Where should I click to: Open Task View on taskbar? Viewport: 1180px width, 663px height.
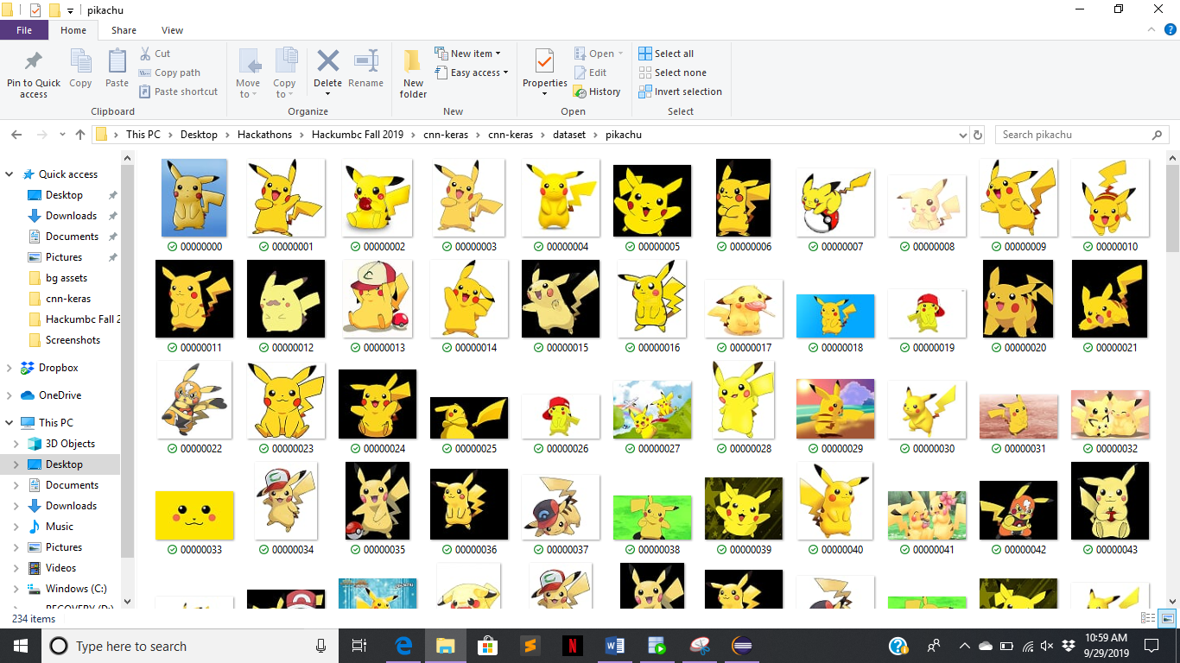tap(359, 646)
